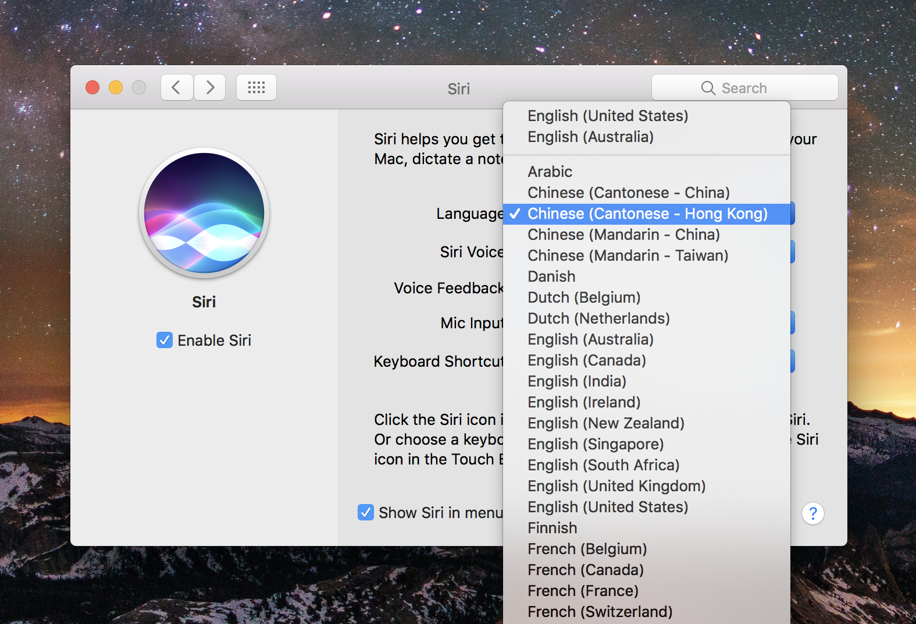Select English (Canada)
Image resolution: width=916 pixels, height=624 pixels.
click(x=647, y=360)
